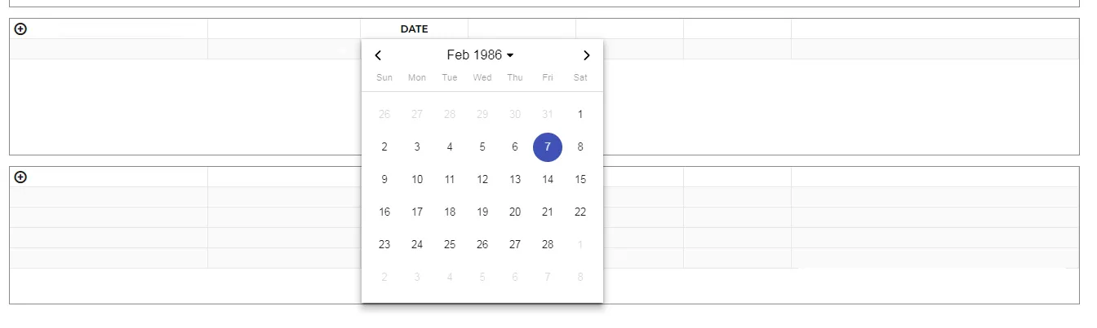Viewport: 1097px width, 328px height.
Task: Click the top plus circle add icon
Action: (21, 28)
